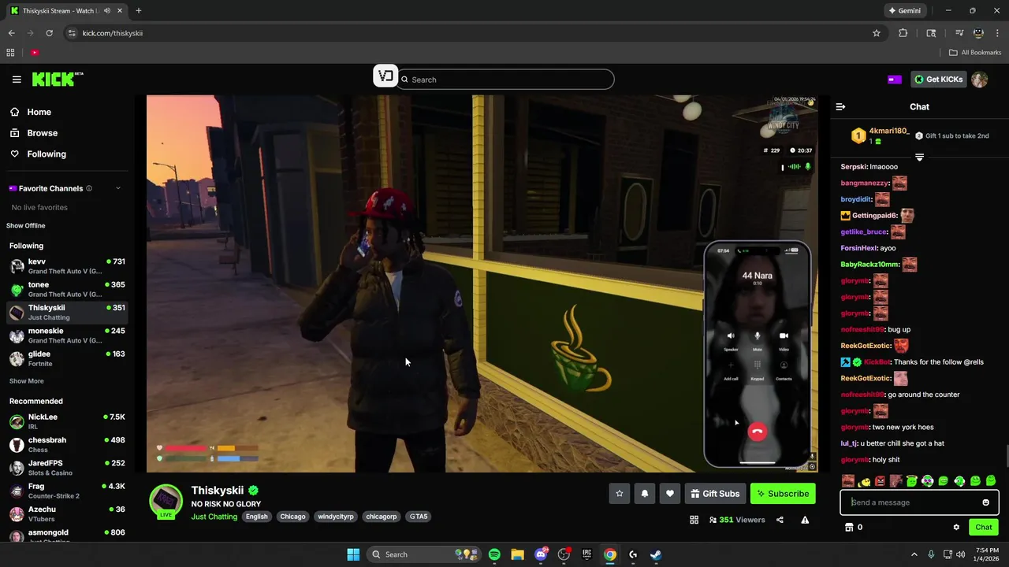Open the Kick hamburger menu
Screen dimensions: 1009x567
(17, 79)
